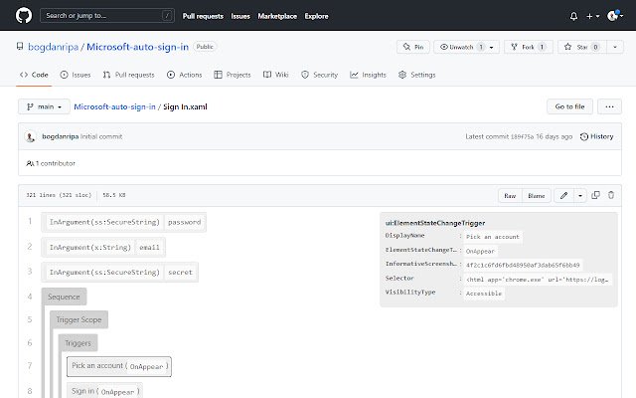
Task: Select the secret InArgument row
Action: pos(119,272)
